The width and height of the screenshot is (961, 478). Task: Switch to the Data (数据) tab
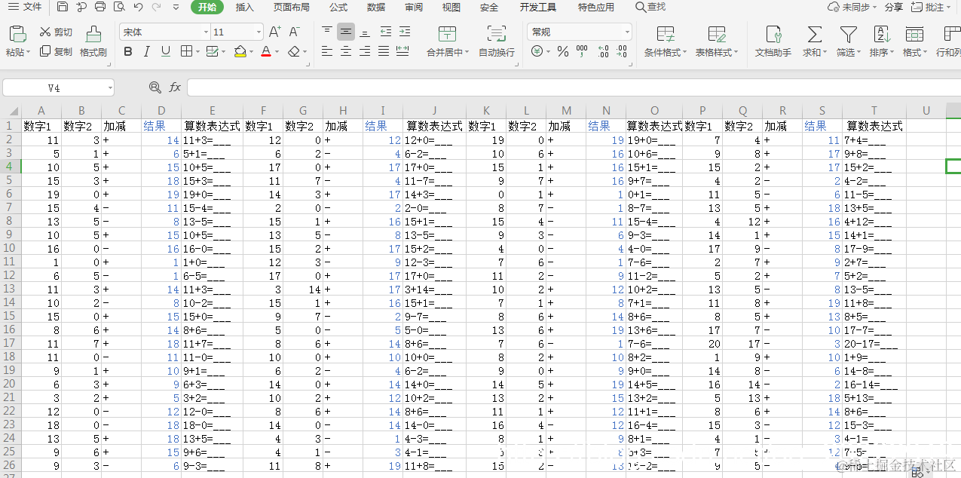pos(376,8)
